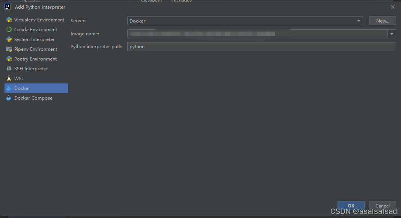Choose Virtualenv Environment label

pyautogui.click(x=39, y=20)
